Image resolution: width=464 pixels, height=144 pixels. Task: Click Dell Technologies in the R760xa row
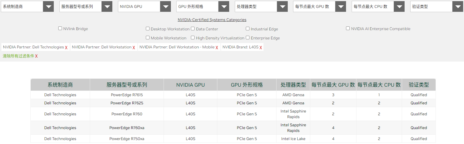(60, 128)
